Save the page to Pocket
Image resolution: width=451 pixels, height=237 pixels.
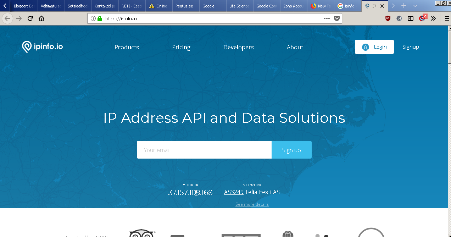pyautogui.click(x=337, y=18)
